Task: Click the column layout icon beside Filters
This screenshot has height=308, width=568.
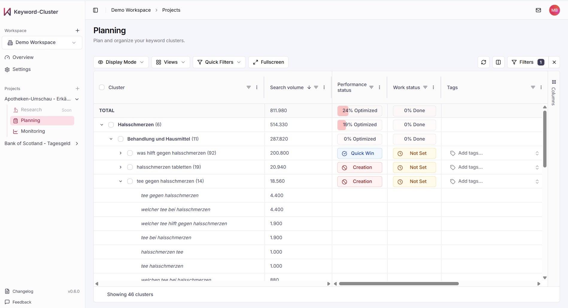Action: tap(498, 62)
